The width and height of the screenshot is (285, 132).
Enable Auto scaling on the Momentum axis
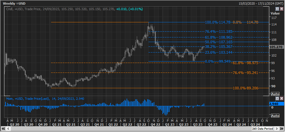pos(275,115)
